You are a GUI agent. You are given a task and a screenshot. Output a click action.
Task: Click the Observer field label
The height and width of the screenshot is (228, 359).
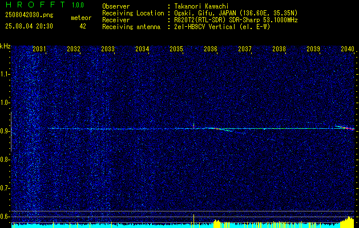116,6
